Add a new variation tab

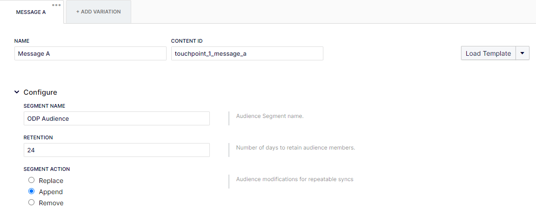(99, 12)
